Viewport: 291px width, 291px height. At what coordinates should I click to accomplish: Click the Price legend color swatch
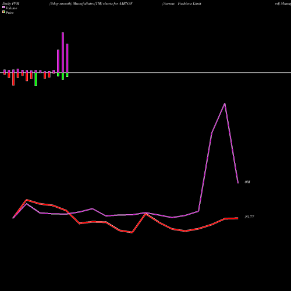click(x=3, y=12)
